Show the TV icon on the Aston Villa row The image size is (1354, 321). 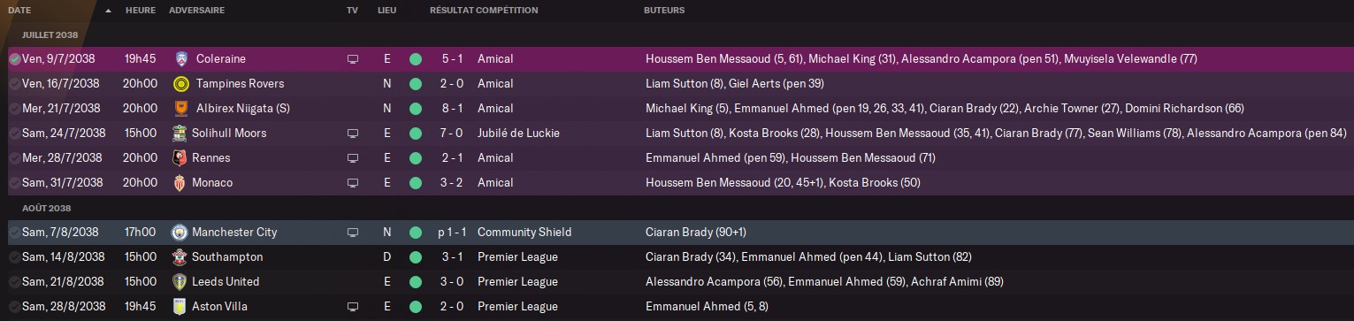(353, 307)
